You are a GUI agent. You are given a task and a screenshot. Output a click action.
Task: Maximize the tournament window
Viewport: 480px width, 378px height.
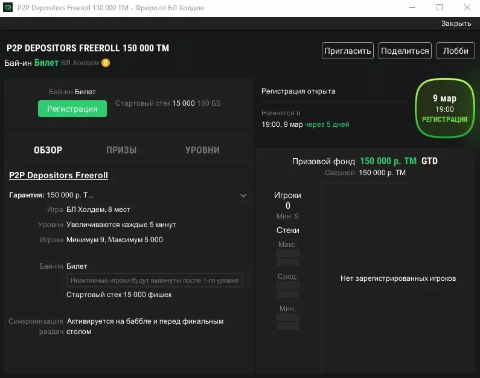(439, 8)
